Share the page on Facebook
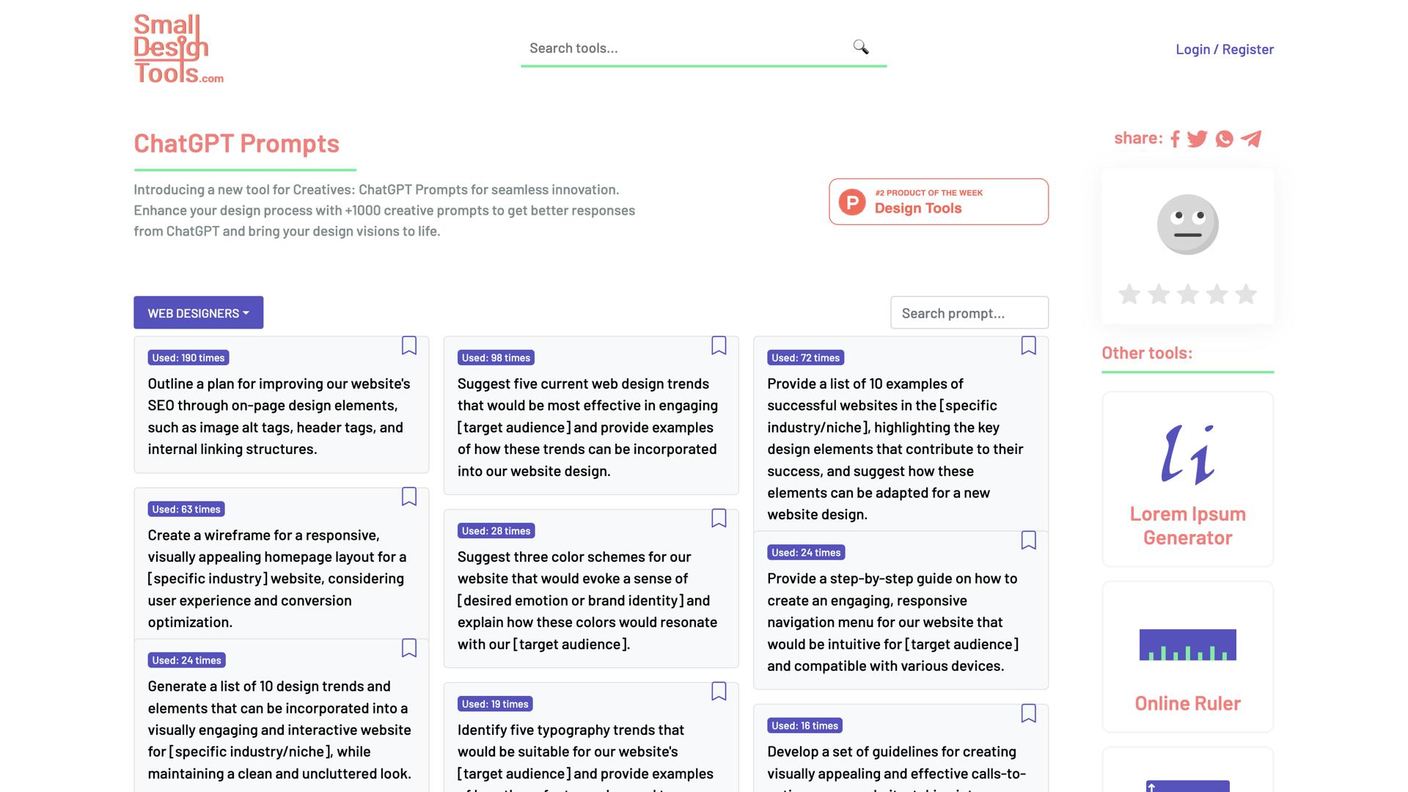Screen dimensions: 1408x792 (1175, 139)
